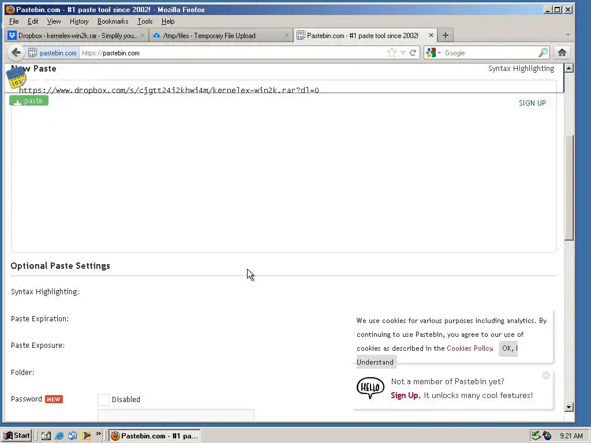Close the /tmp/files Temporary File Upload tab
Screen dimensions: 591x443
click(286, 35)
